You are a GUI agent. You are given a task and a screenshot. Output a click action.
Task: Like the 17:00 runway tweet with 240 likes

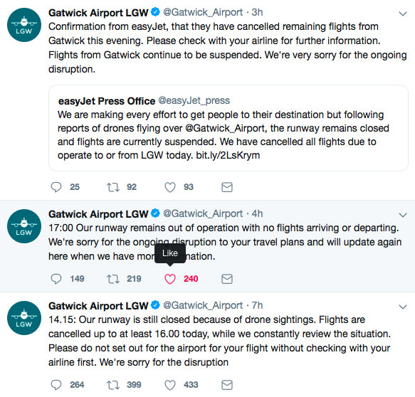(170, 279)
